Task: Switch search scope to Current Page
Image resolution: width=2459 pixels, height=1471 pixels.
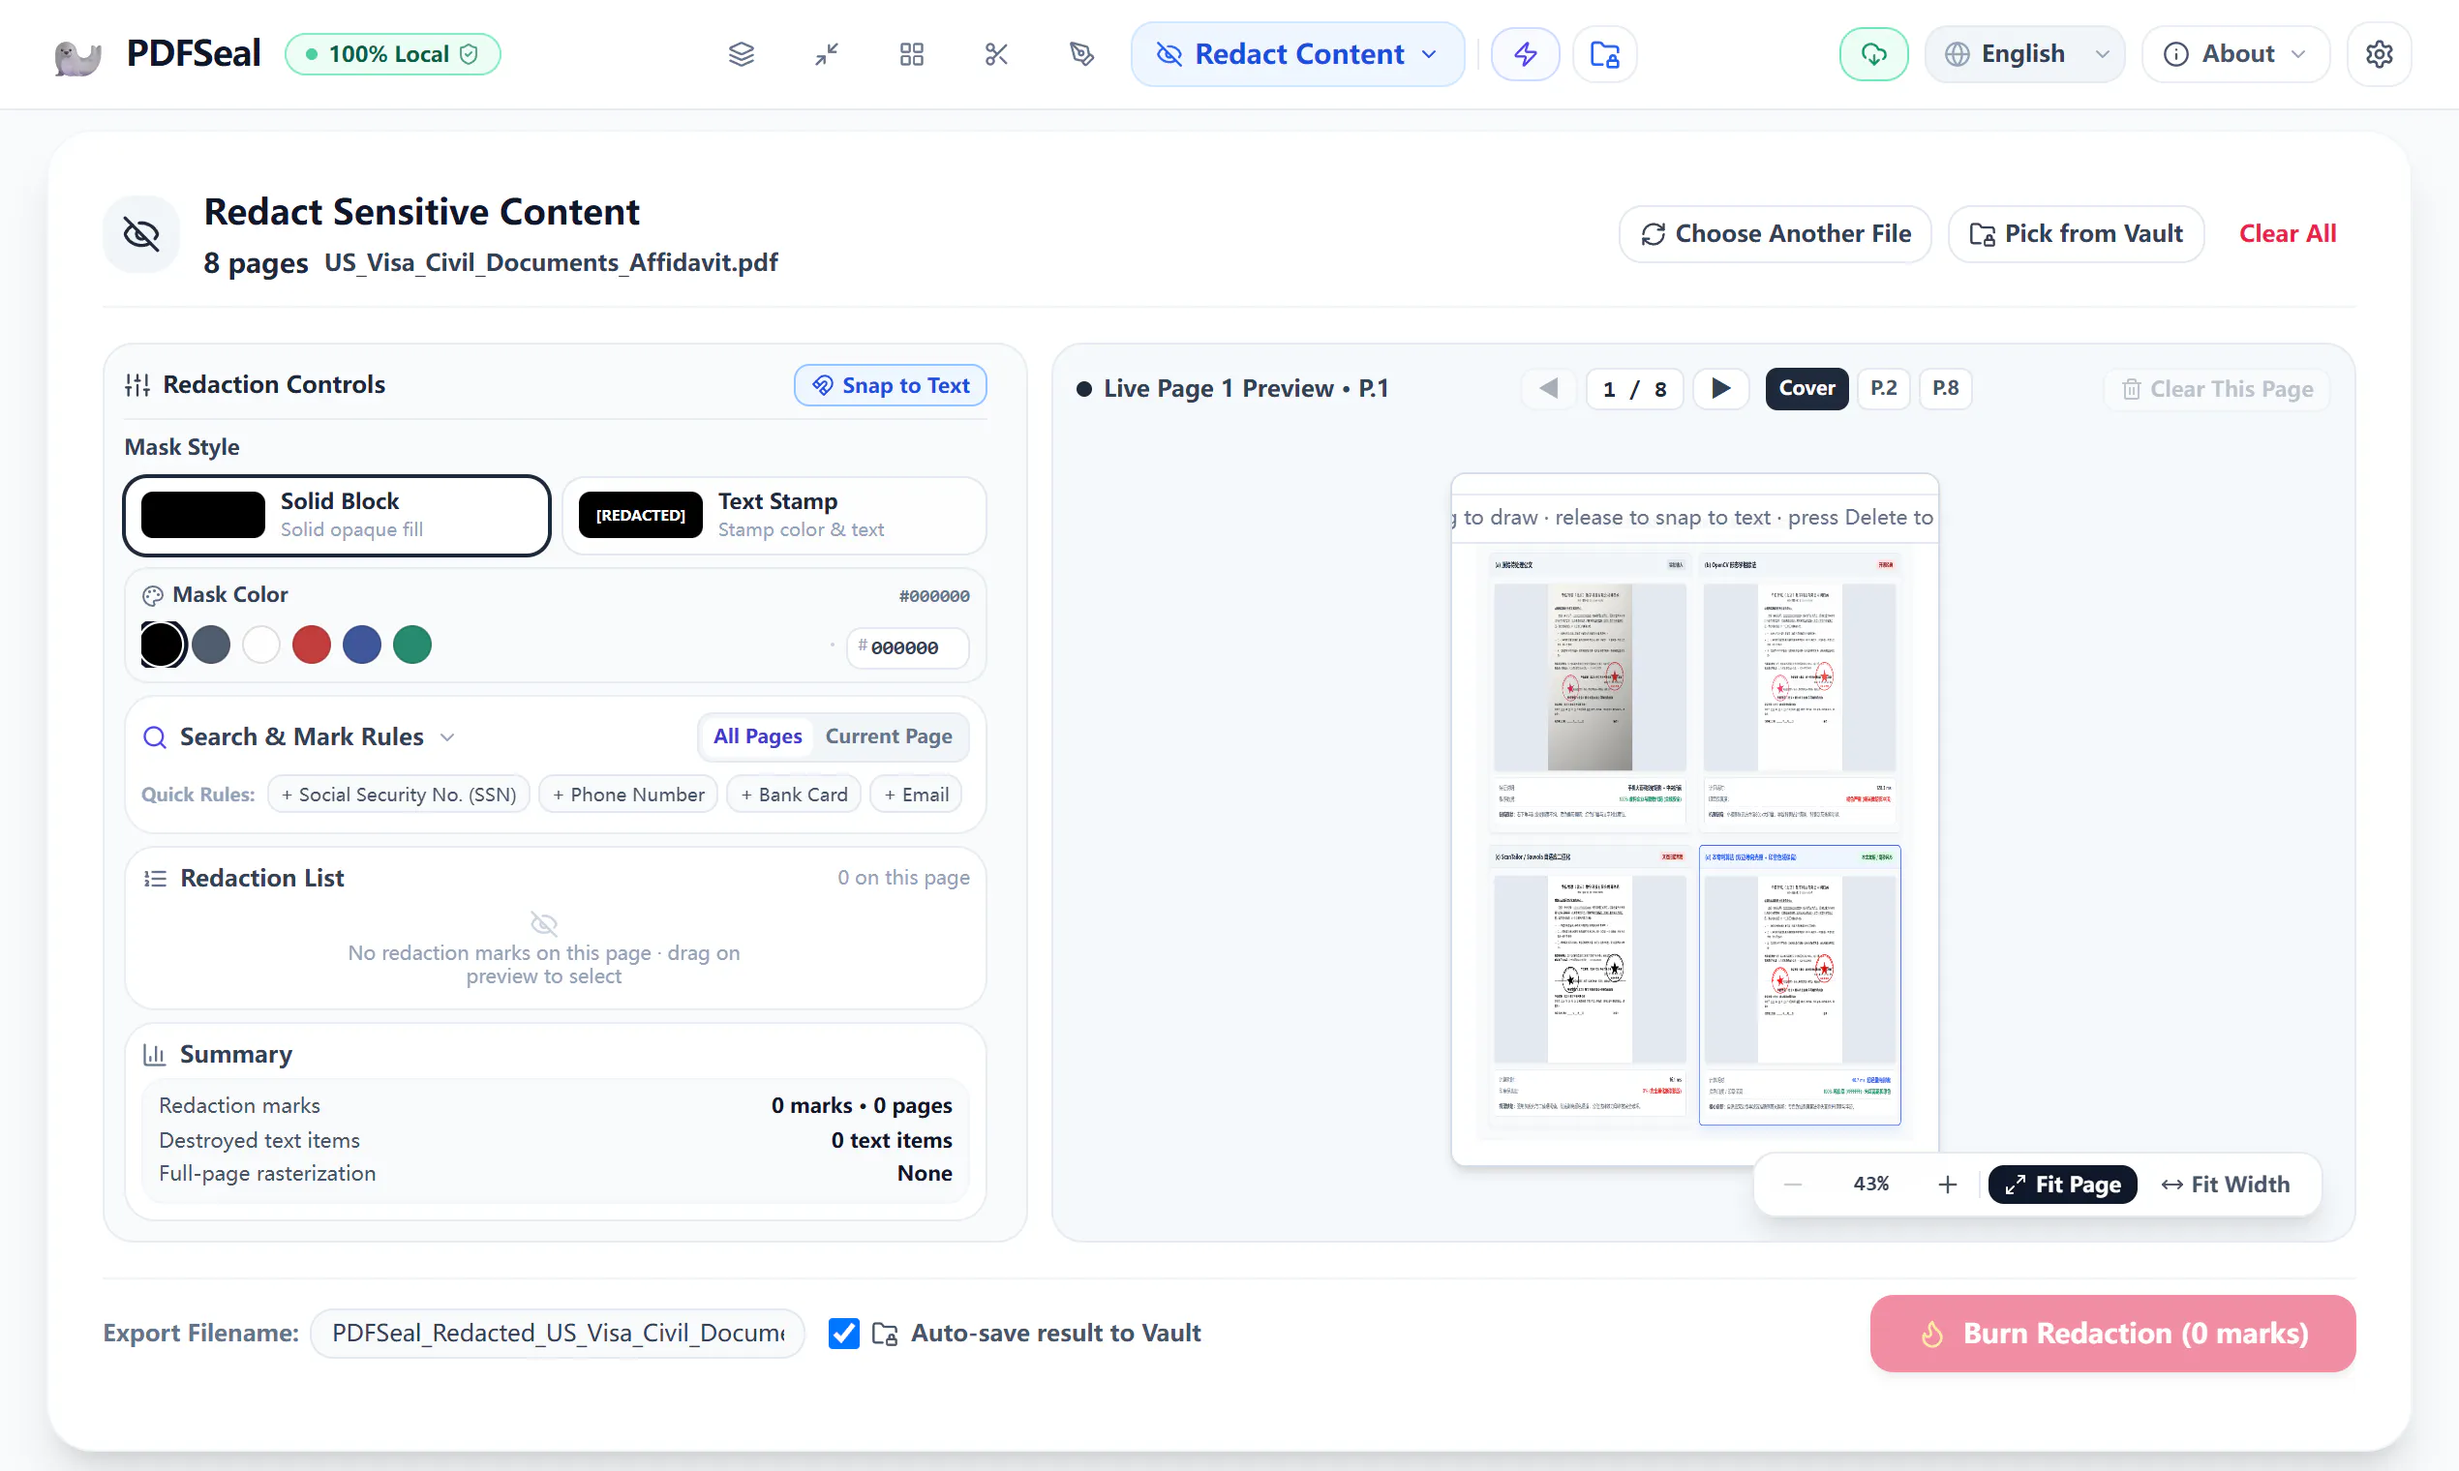Action: coord(889,736)
